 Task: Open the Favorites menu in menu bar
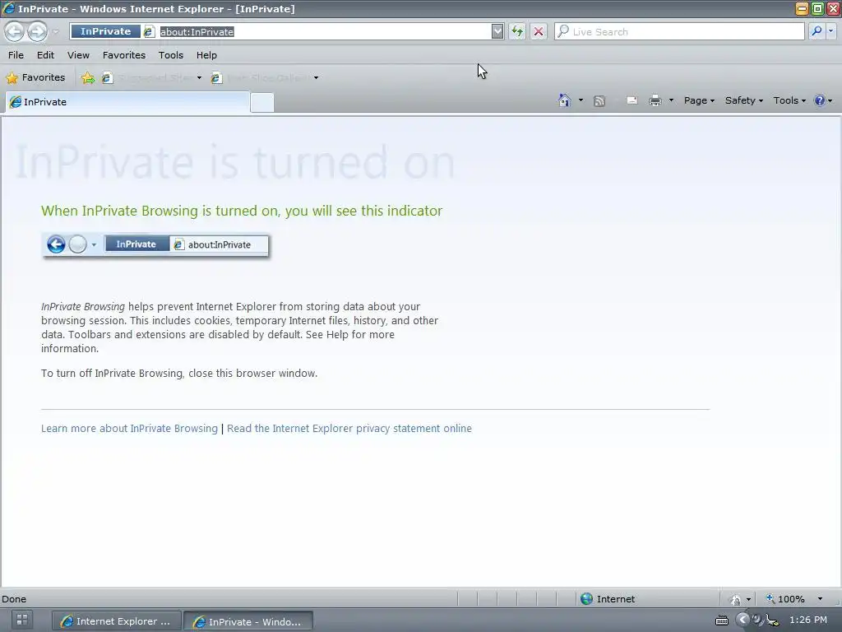124,55
